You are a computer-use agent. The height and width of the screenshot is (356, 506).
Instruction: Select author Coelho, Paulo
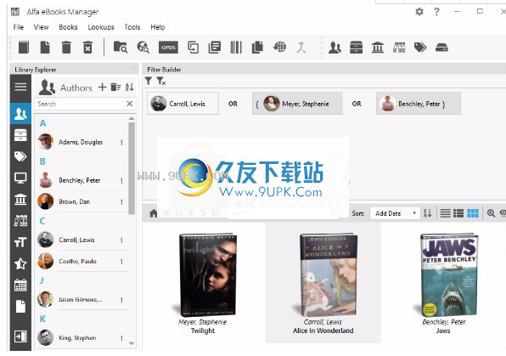pos(82,261)
